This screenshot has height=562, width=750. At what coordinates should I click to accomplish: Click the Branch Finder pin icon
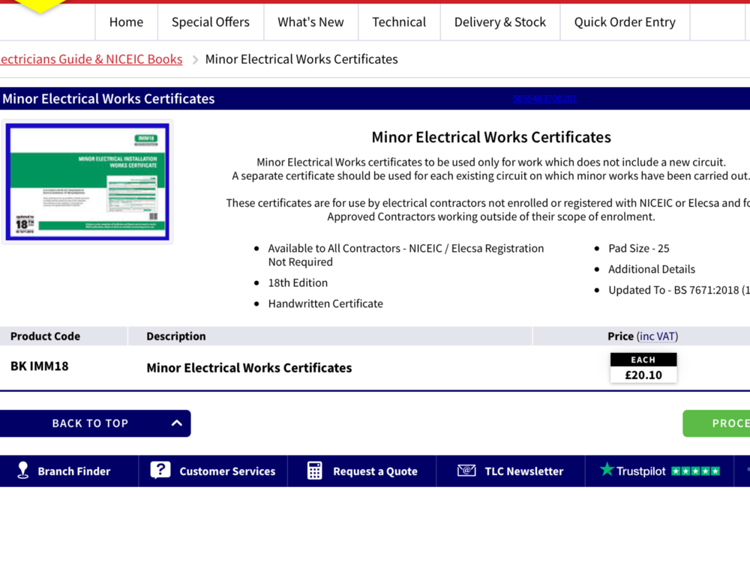[x=22, y=471]
